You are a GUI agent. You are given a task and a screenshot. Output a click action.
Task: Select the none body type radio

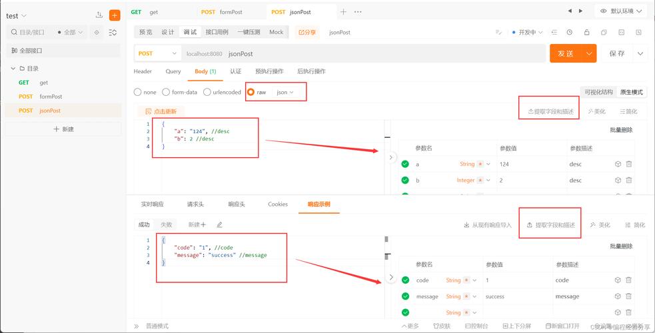137,92
